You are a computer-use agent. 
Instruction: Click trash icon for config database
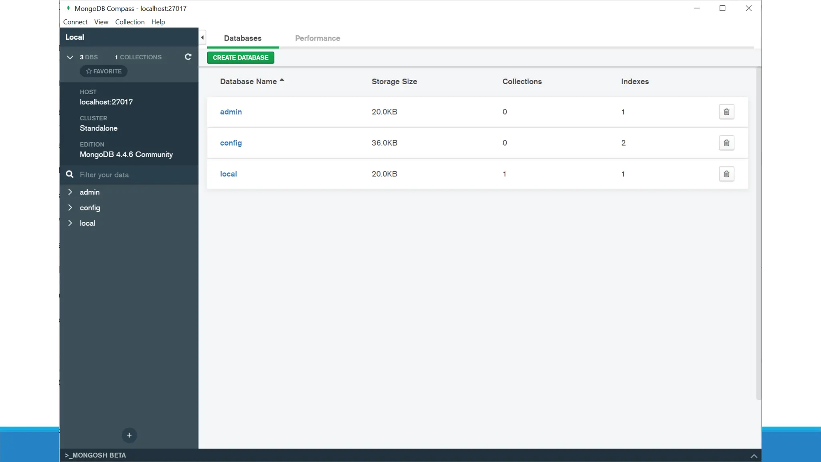click(726, 143)
